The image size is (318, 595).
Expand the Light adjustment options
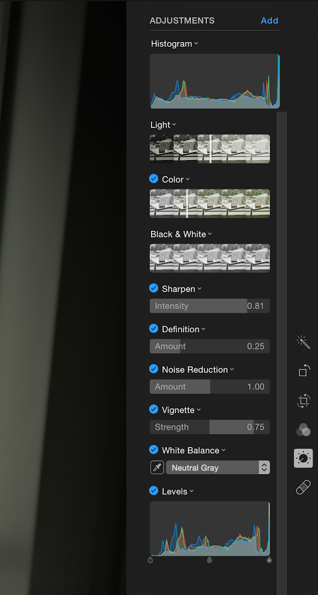(174, 125)
